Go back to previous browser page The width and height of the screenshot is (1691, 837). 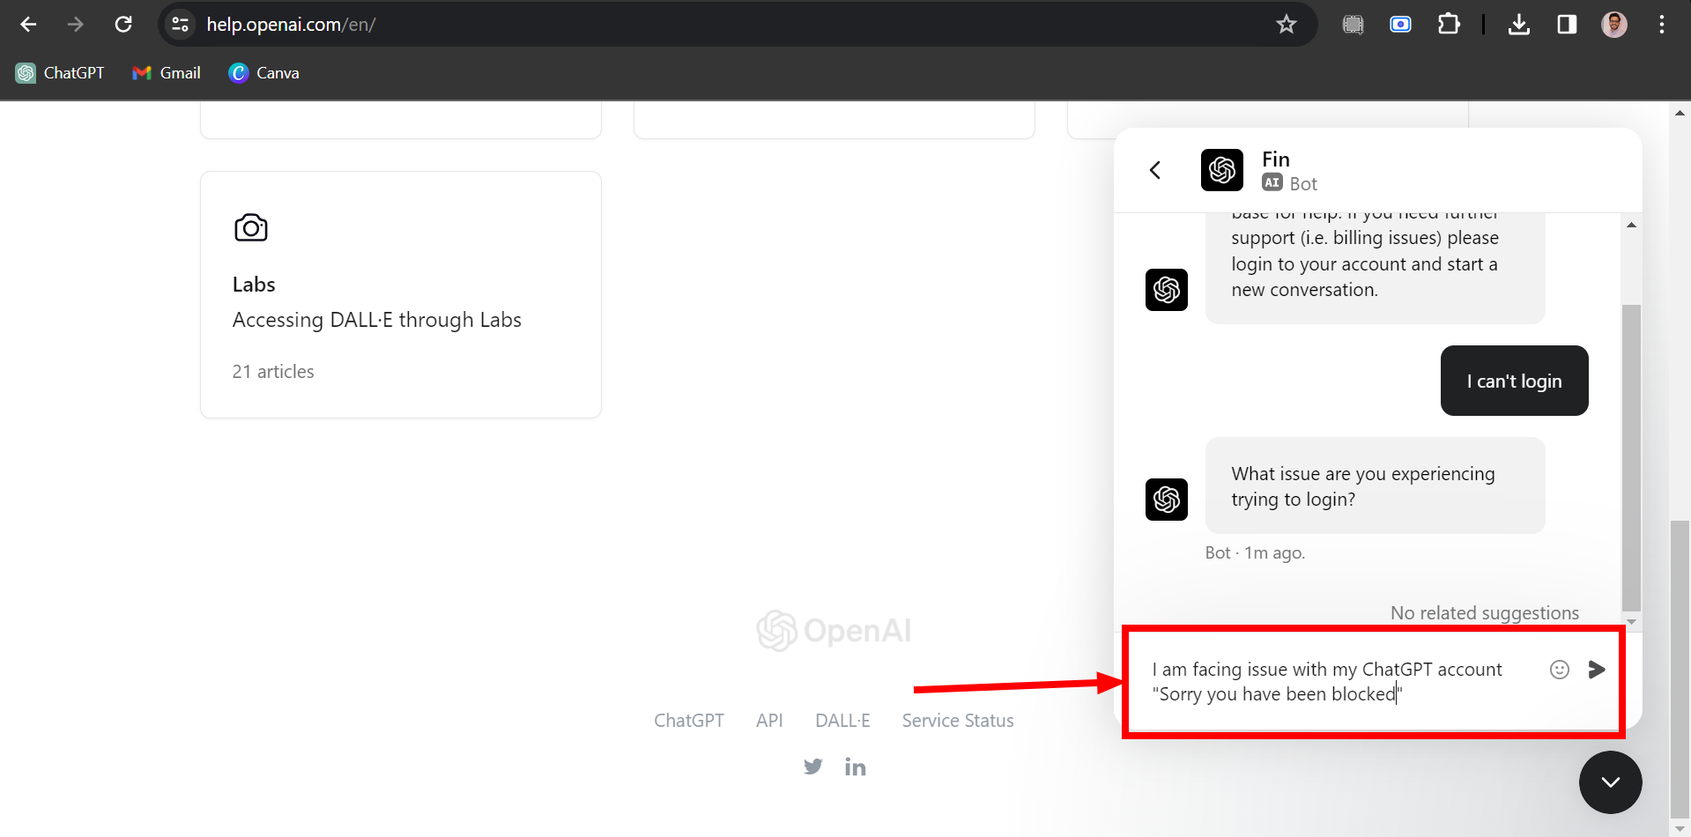pos(28,25)
